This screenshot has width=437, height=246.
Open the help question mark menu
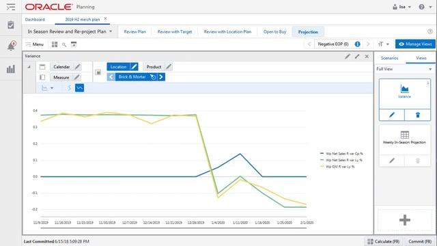coord(425,7)
